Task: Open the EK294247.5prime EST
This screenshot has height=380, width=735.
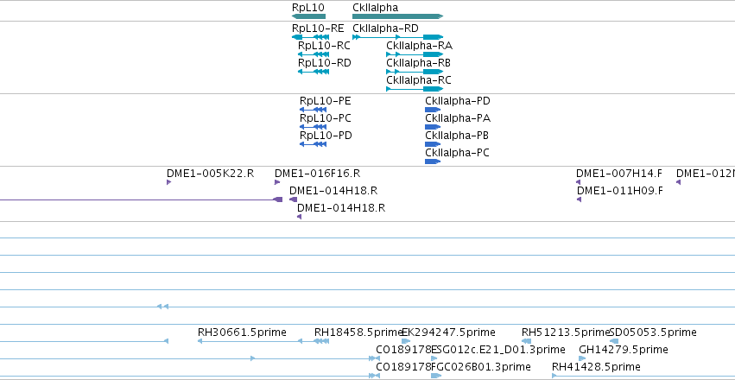Action: click(406, 341)
